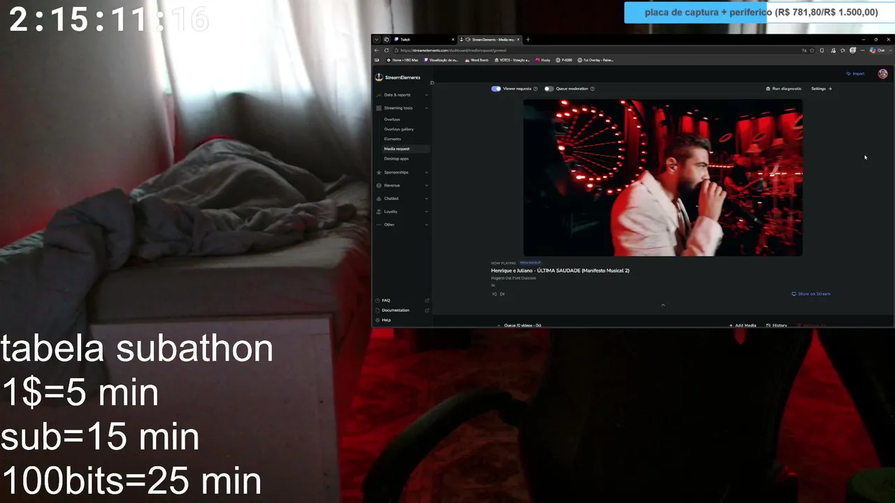The image size is (895, 503).
Task: Collapse the Streaming tools section
Action: 402,108
